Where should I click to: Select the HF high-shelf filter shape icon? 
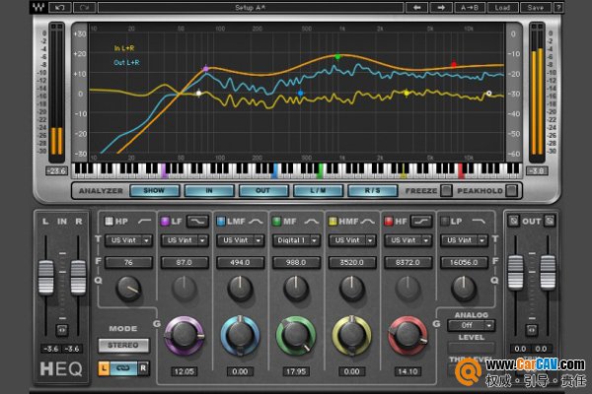421,222
